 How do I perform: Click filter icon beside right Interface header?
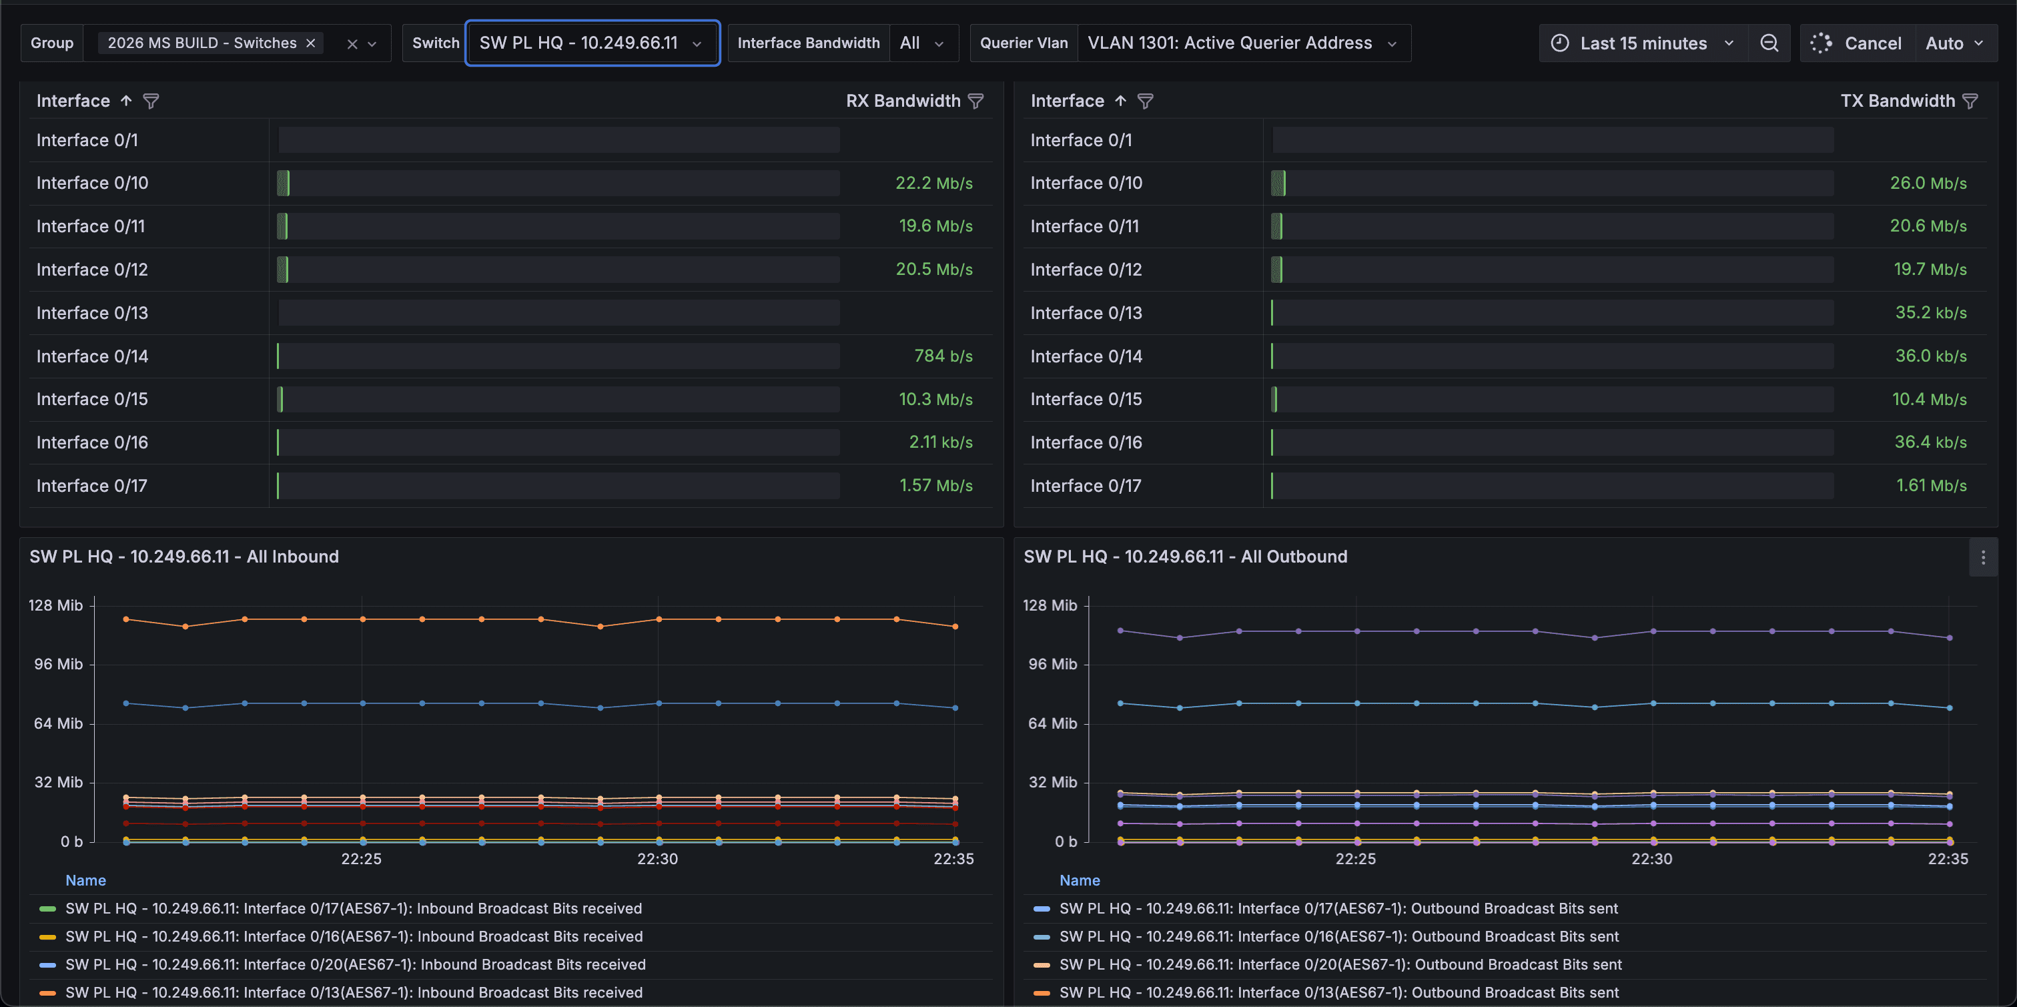1146,101
